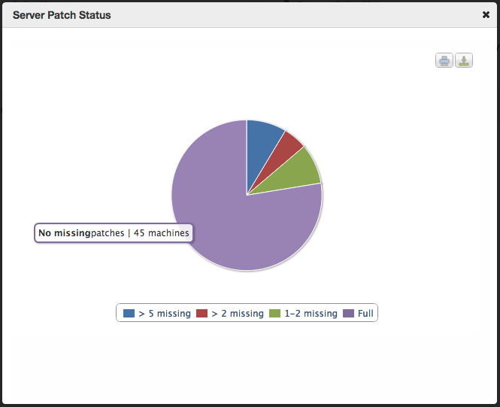Viewport: 500px width, 407px height.
Task: Click the 'No missing patches' tooltip
Action: [x=114, y=233]
